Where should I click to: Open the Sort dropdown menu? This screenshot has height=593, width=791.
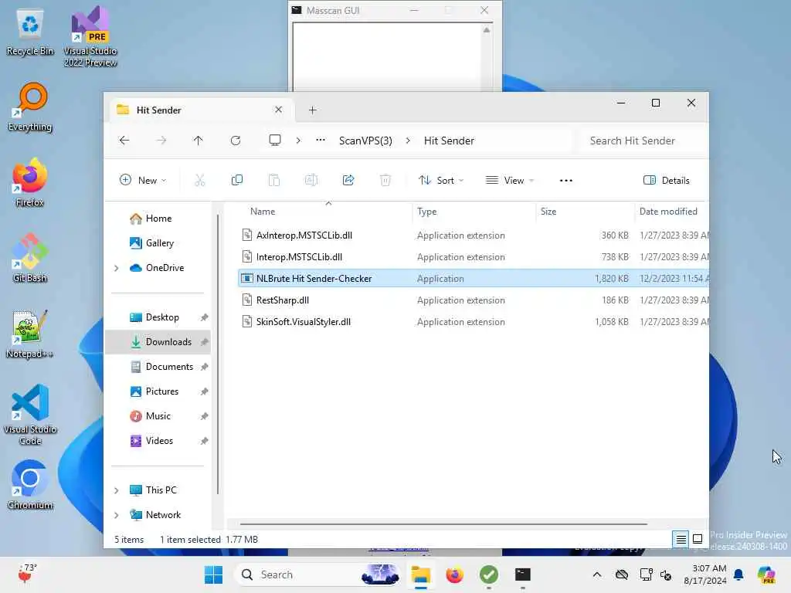tap(440, 180)
